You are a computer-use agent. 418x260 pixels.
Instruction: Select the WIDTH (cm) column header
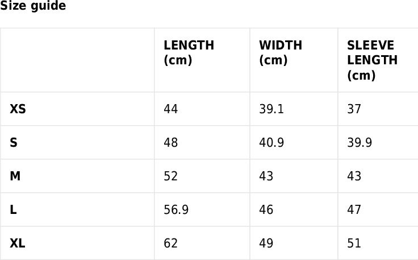pyautogui.click(x=281, y=52)
